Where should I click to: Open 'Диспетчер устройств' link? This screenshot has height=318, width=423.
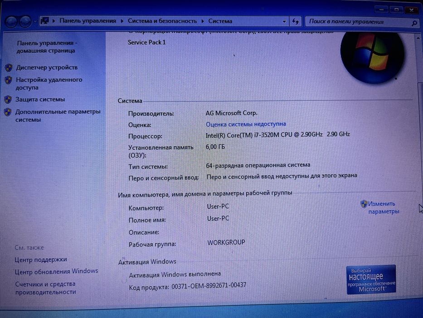coord(47,67)
